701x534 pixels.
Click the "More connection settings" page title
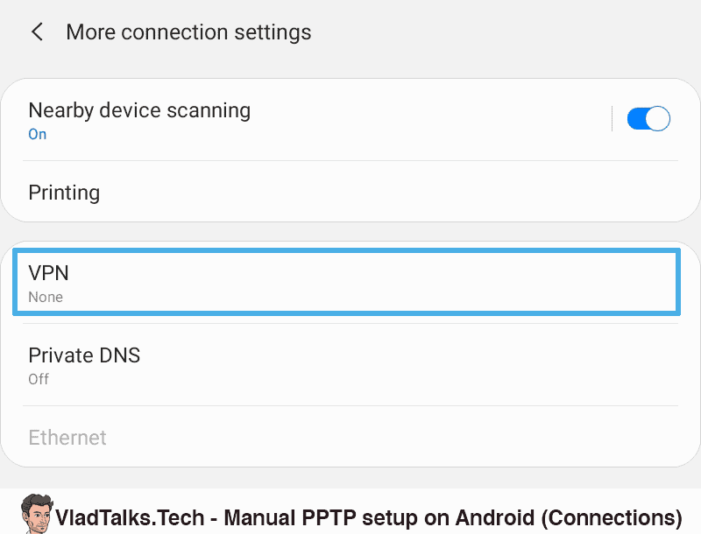coord(188,33)
